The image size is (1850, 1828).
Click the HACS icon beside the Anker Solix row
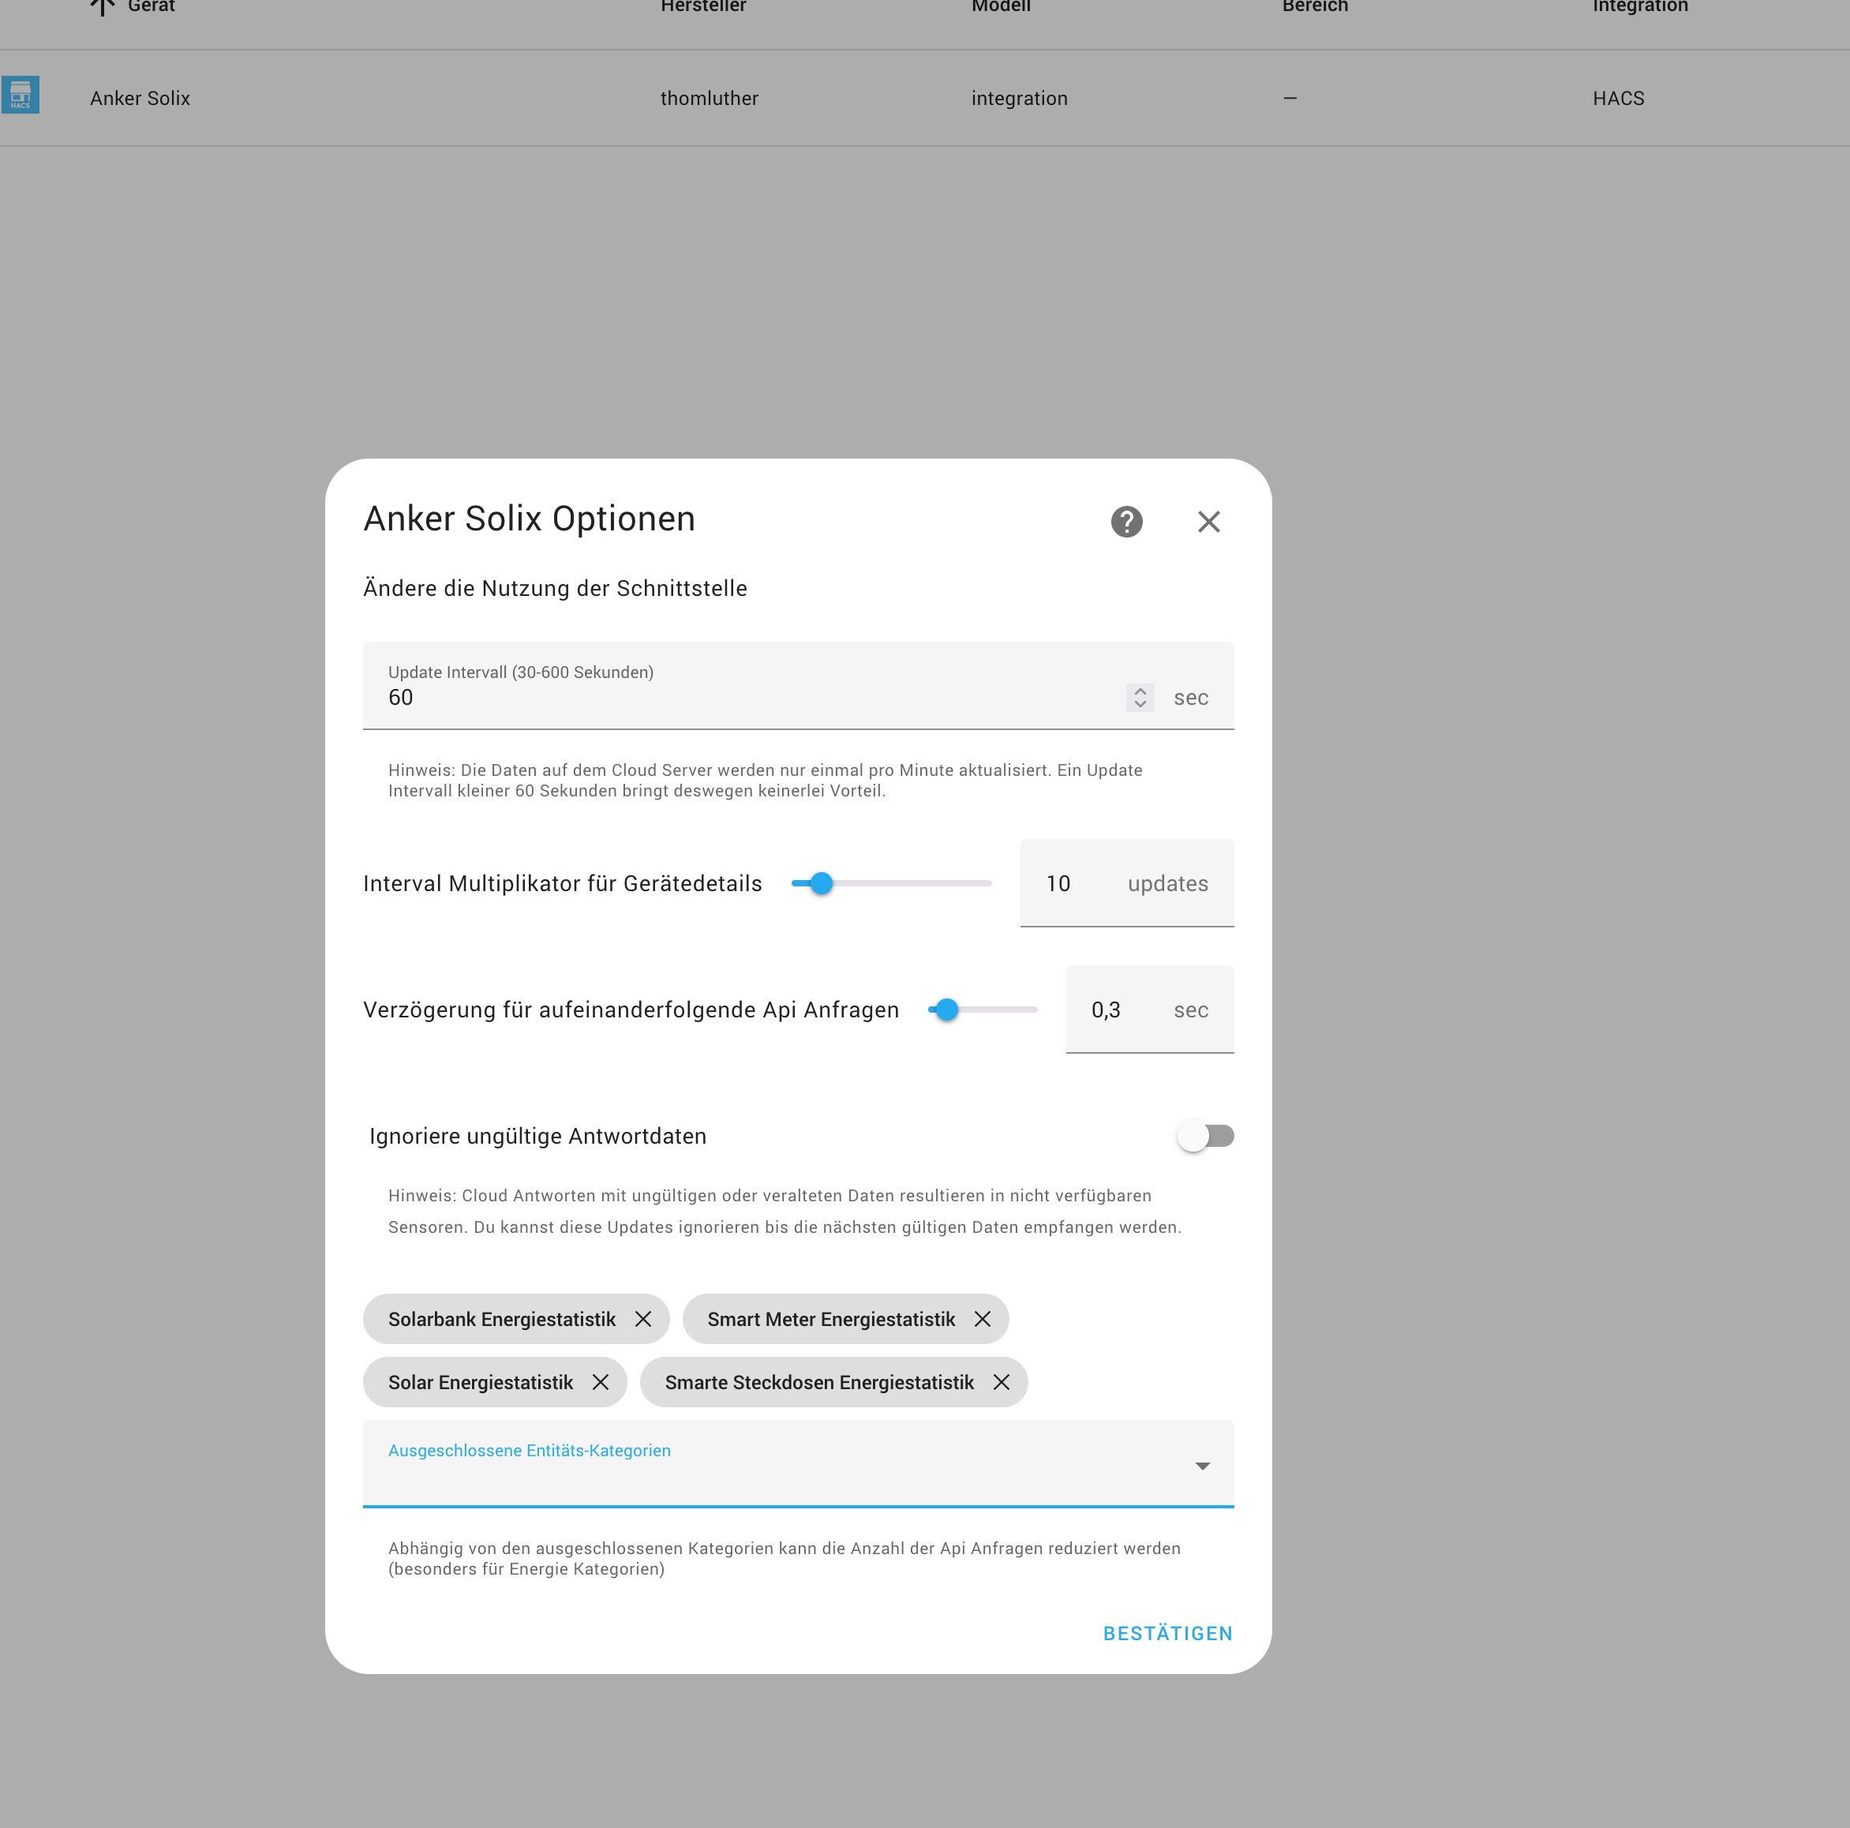[x=20, y=95]
